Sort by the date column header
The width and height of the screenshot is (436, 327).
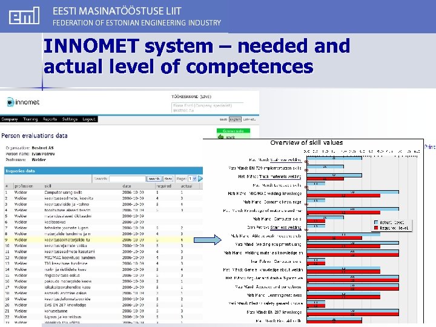click(x=127, y=186)
